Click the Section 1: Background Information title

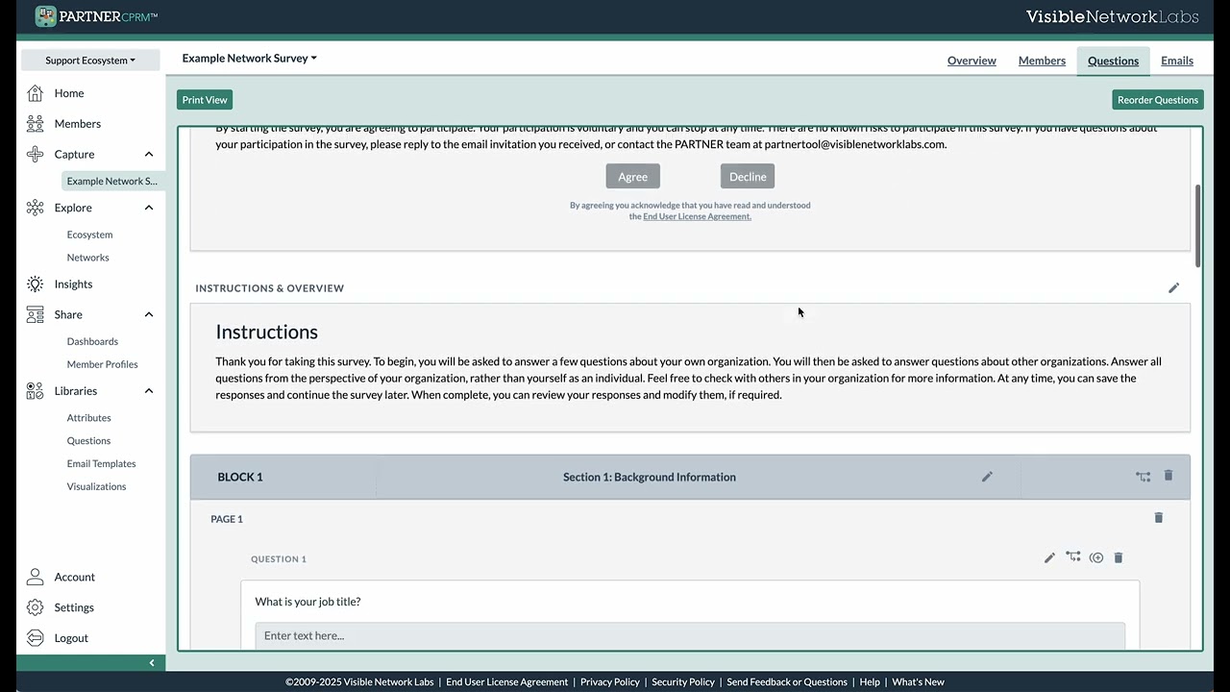click(x=650, y=477)
